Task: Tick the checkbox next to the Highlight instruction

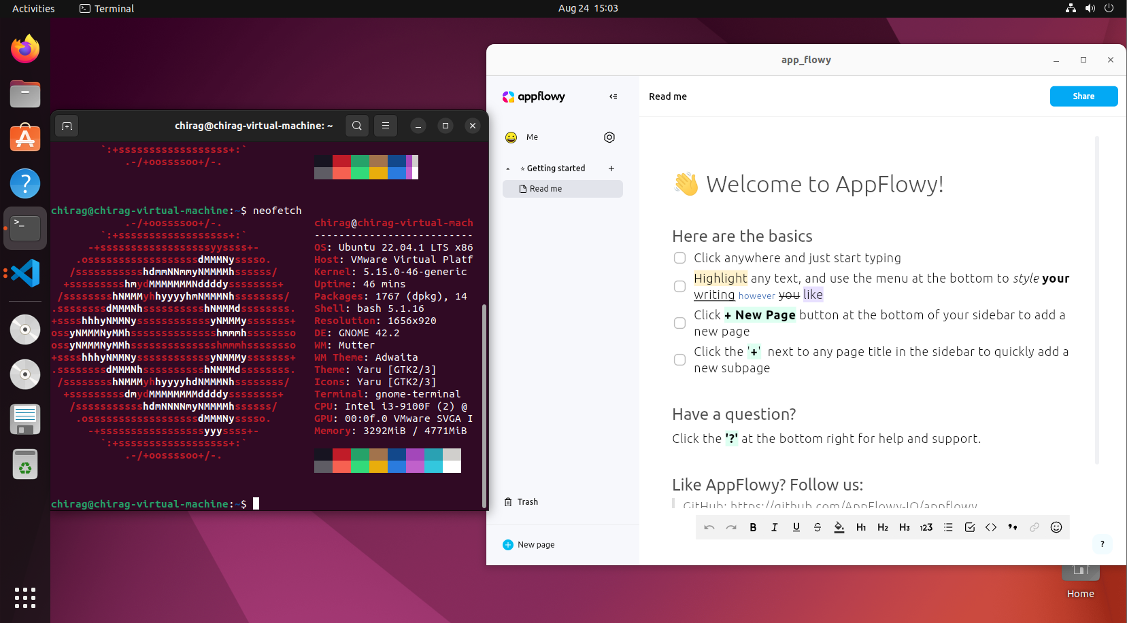Action: tap(679, 287)
